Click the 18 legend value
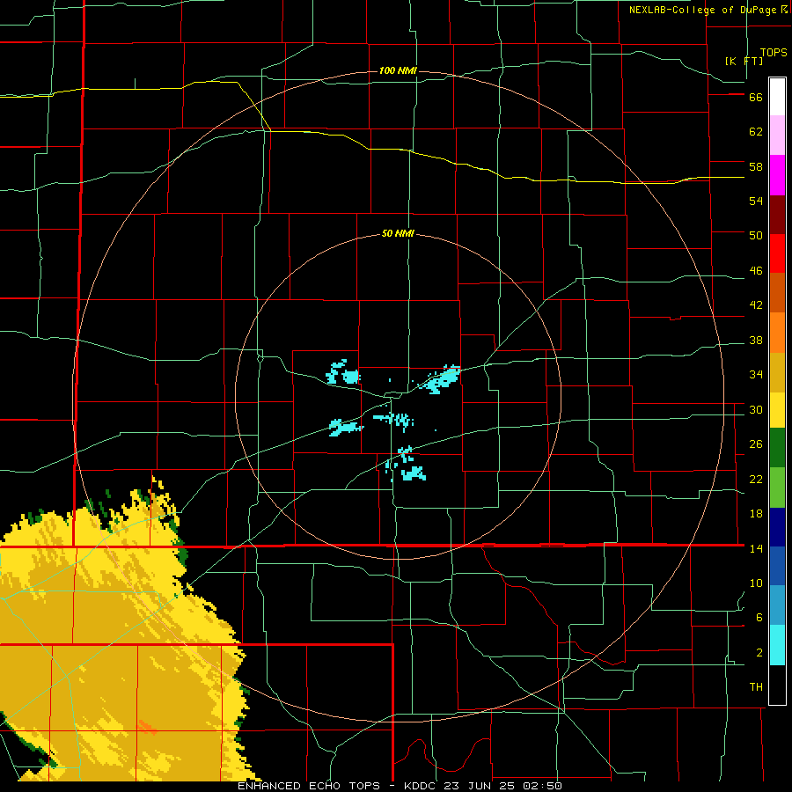Image resolution: width=792 pixels, height=792 pixels. point(756,514)
